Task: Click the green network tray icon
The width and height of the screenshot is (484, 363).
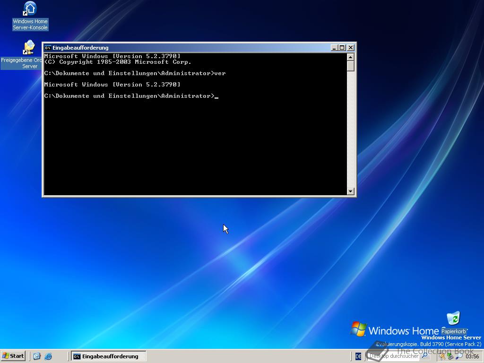Action: pos(450,356)
